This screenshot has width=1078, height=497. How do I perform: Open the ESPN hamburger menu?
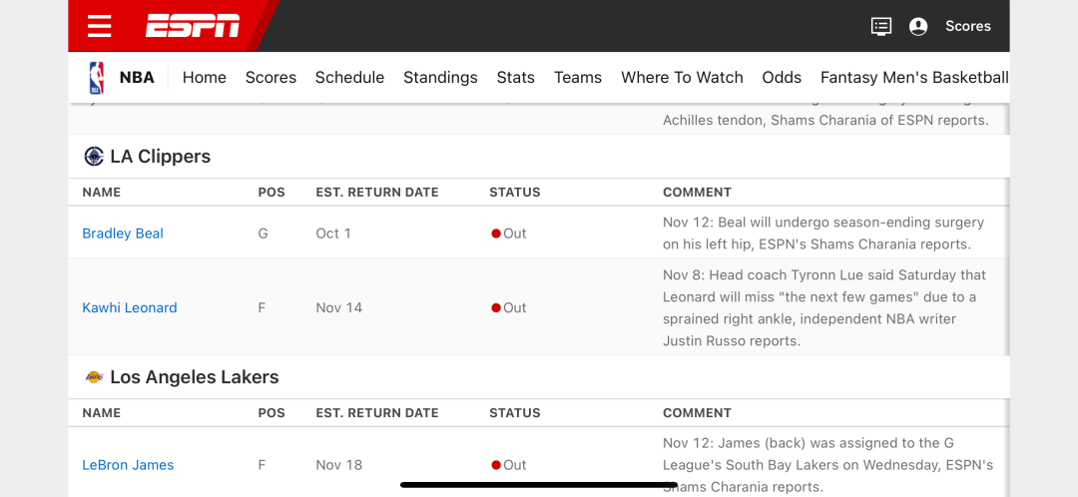point(100,26)
